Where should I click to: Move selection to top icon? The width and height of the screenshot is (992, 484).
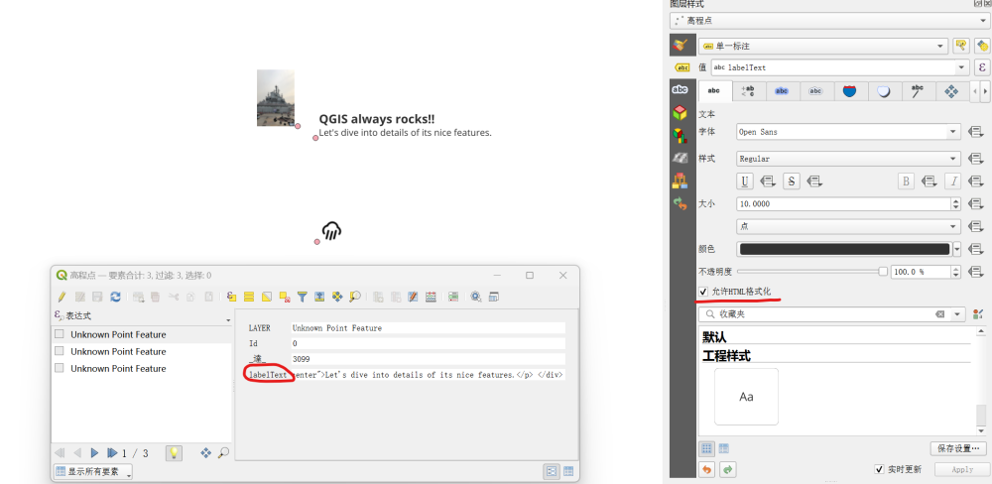[320, 297]
